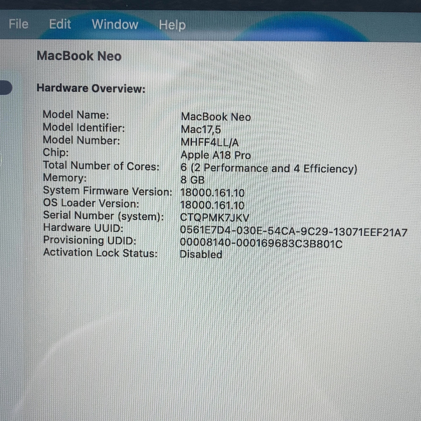421x421 pixels.
Task: Open the File menu
Action: 19,24
